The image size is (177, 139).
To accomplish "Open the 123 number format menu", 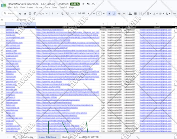I will [x=72, y=13].
